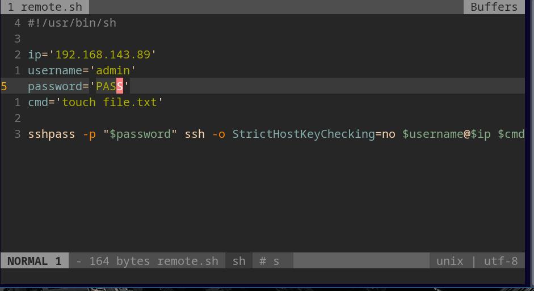Click the username variable name
This screenshot has height=291, width=534.
click(x=55, y=70)
